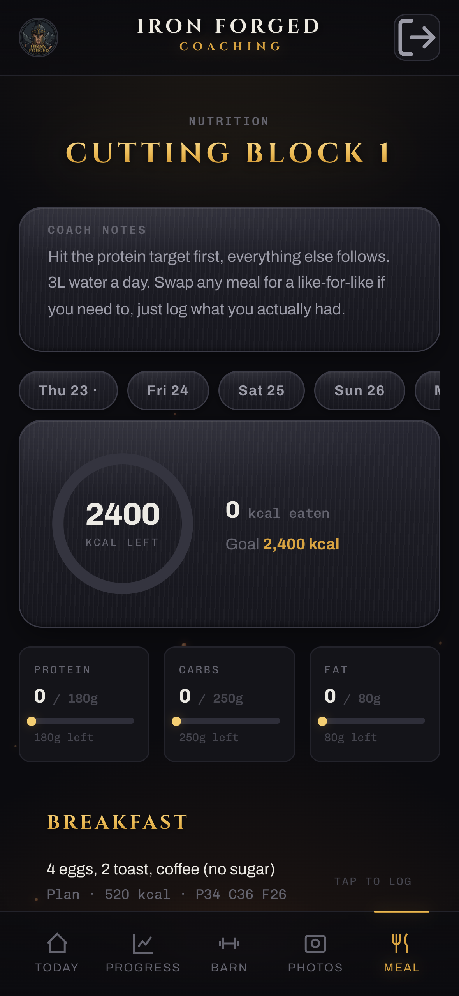Open the Coach Notes card

[x=229, y=279]
